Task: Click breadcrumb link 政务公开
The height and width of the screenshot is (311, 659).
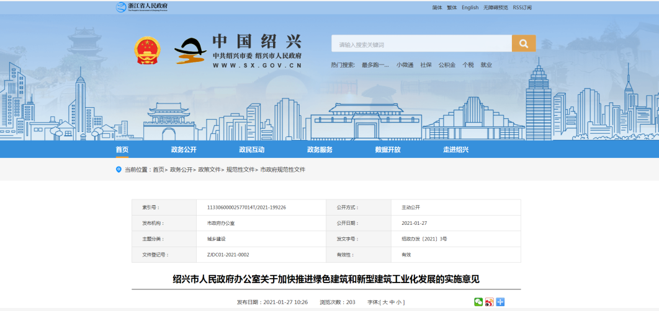Action: pos(181,170)
